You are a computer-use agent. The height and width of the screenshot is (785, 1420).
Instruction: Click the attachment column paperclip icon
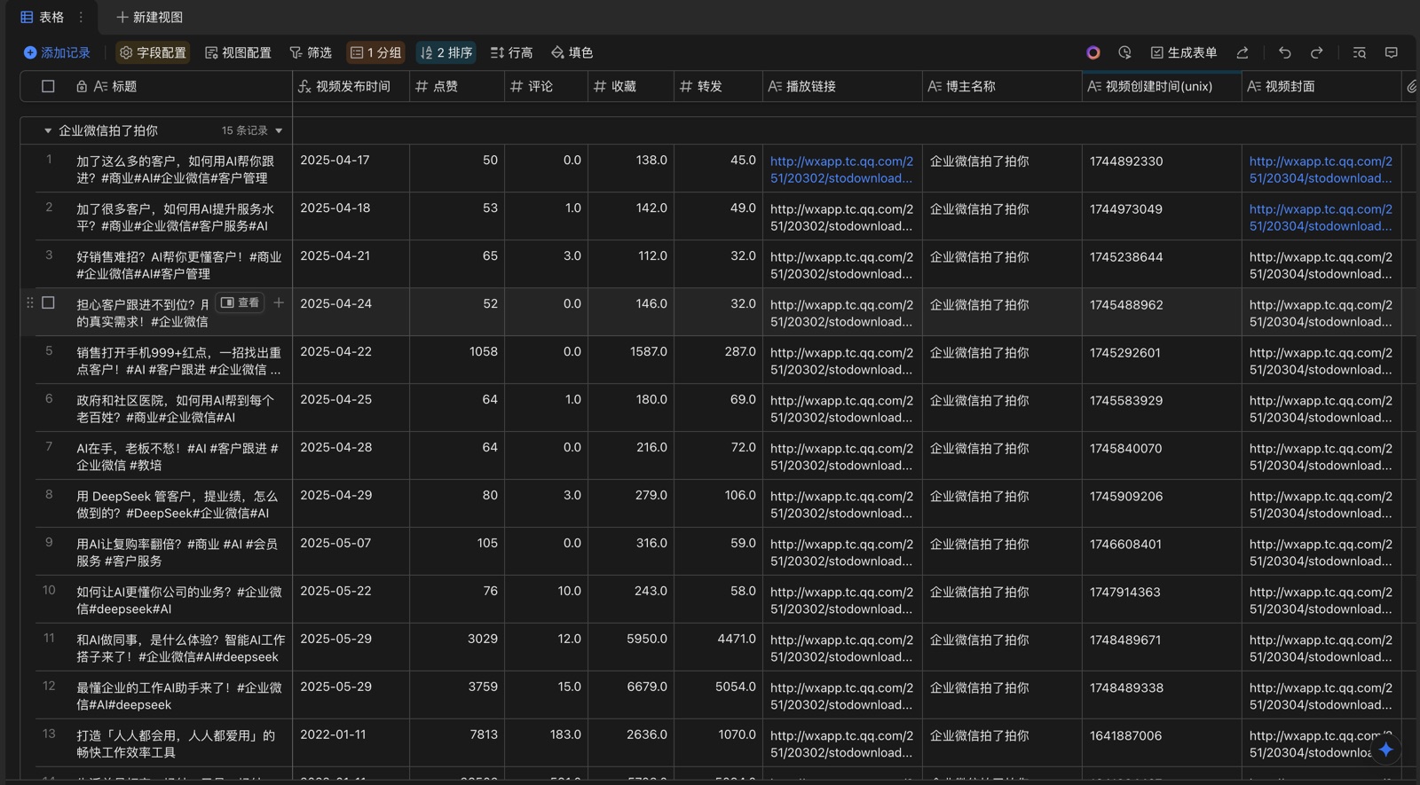coord(1411,86)
